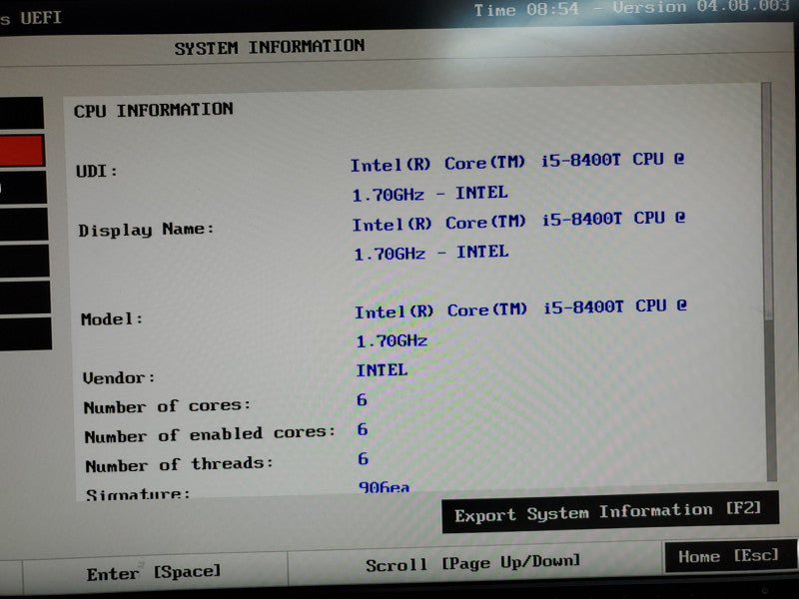Click Export System Information [F2] button

(x=610, y=512)
